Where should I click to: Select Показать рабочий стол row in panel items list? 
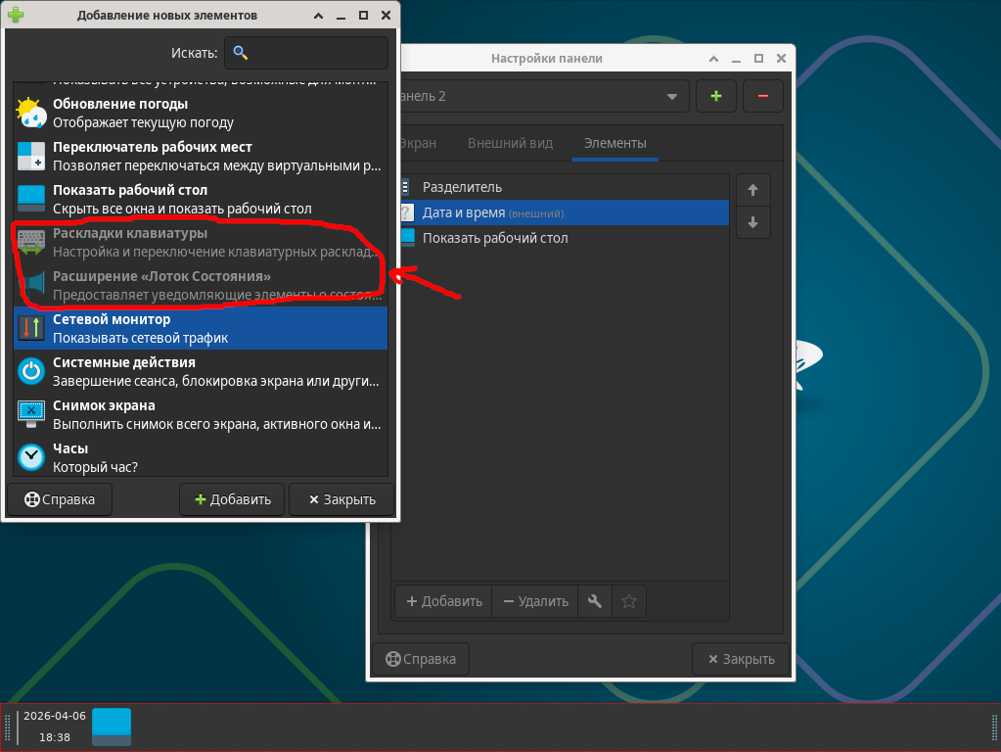click(x=565, y=238)
